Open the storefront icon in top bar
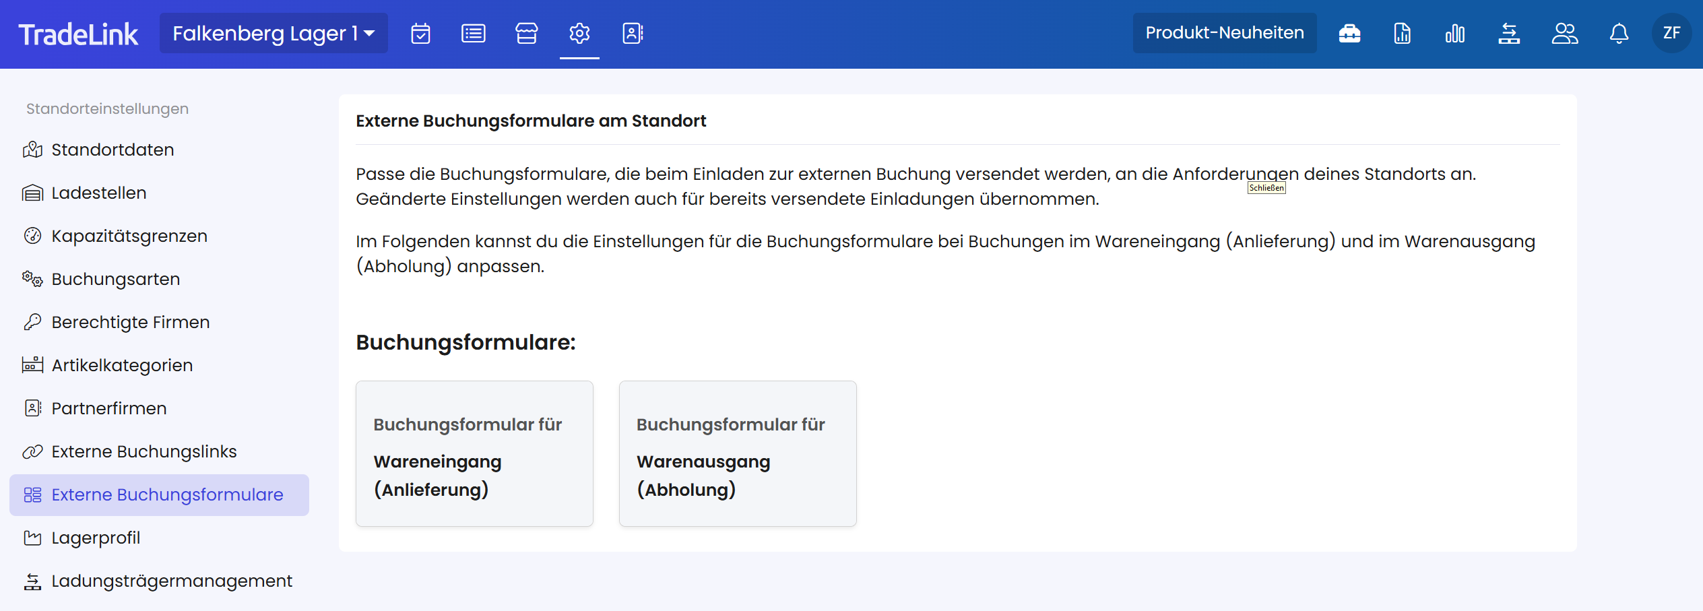 coord(526,33)
